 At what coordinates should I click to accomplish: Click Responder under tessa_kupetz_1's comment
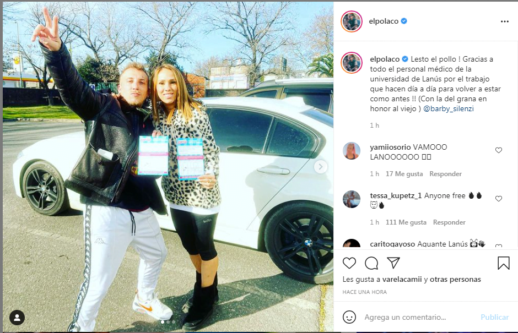click(449, 222)
